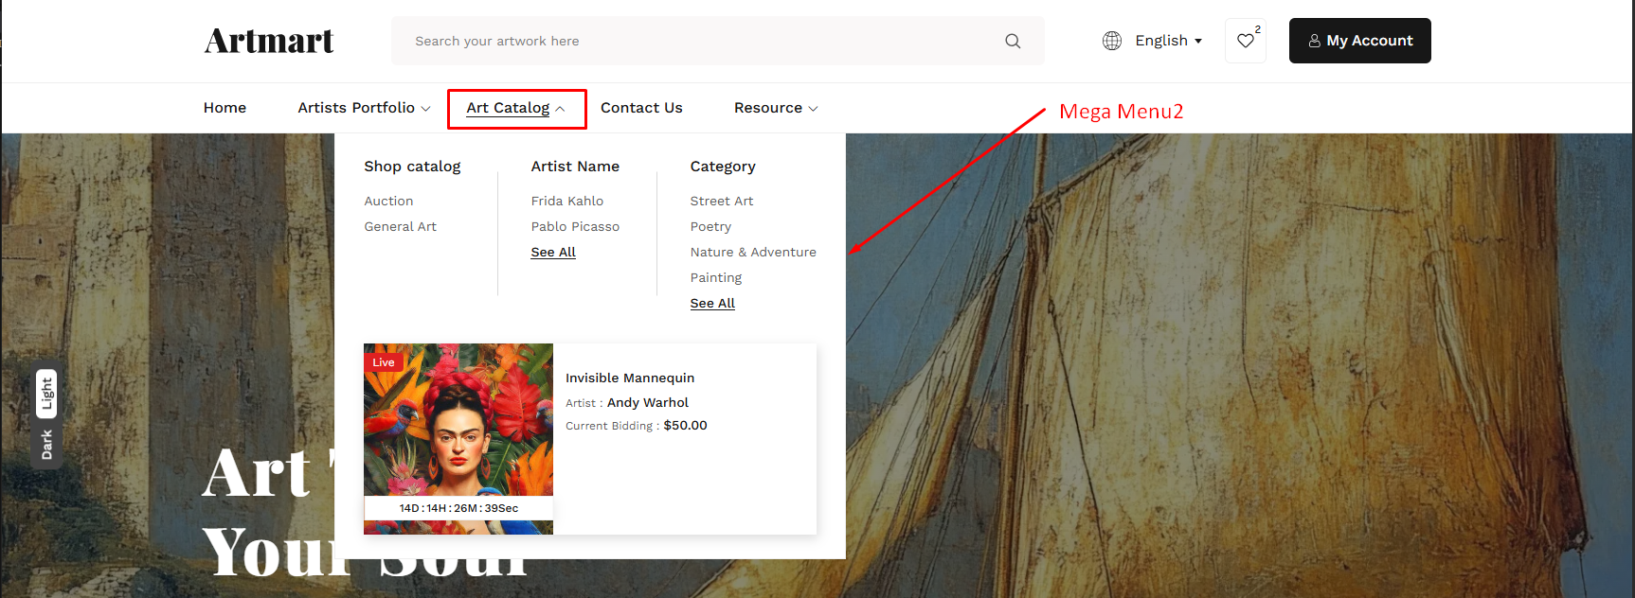The height and width of the screenshot is (598, 1635).
Task: Collapse the Art Catalog mega menu
Action: 515,108
